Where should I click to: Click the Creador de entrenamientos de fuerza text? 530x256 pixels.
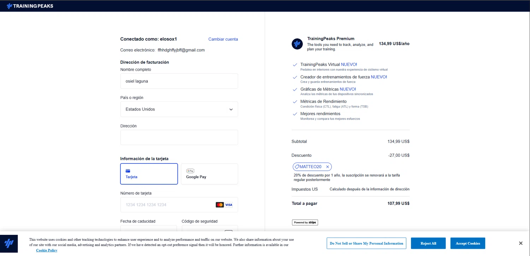tap(343, 77)
